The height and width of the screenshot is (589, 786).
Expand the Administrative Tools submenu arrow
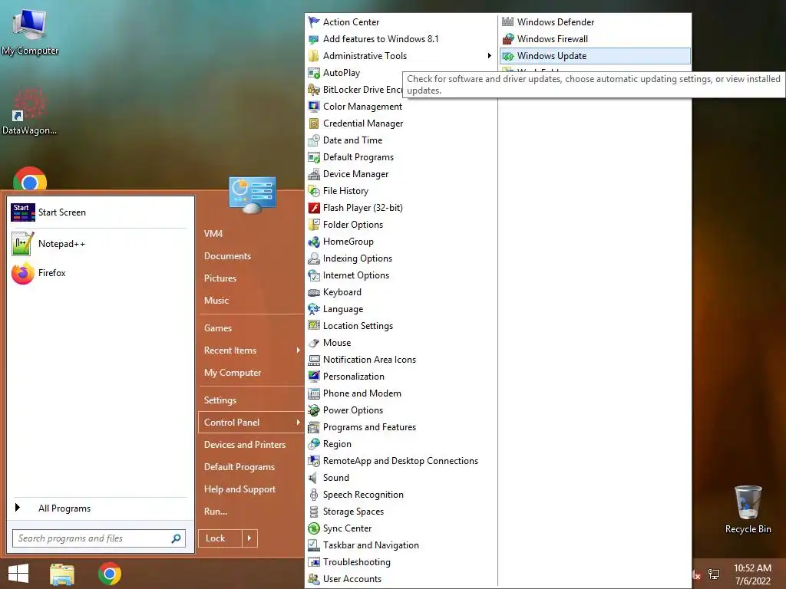click(x=489, y=55)
